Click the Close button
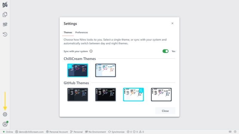Screen dimensions: 239x134 165,111
